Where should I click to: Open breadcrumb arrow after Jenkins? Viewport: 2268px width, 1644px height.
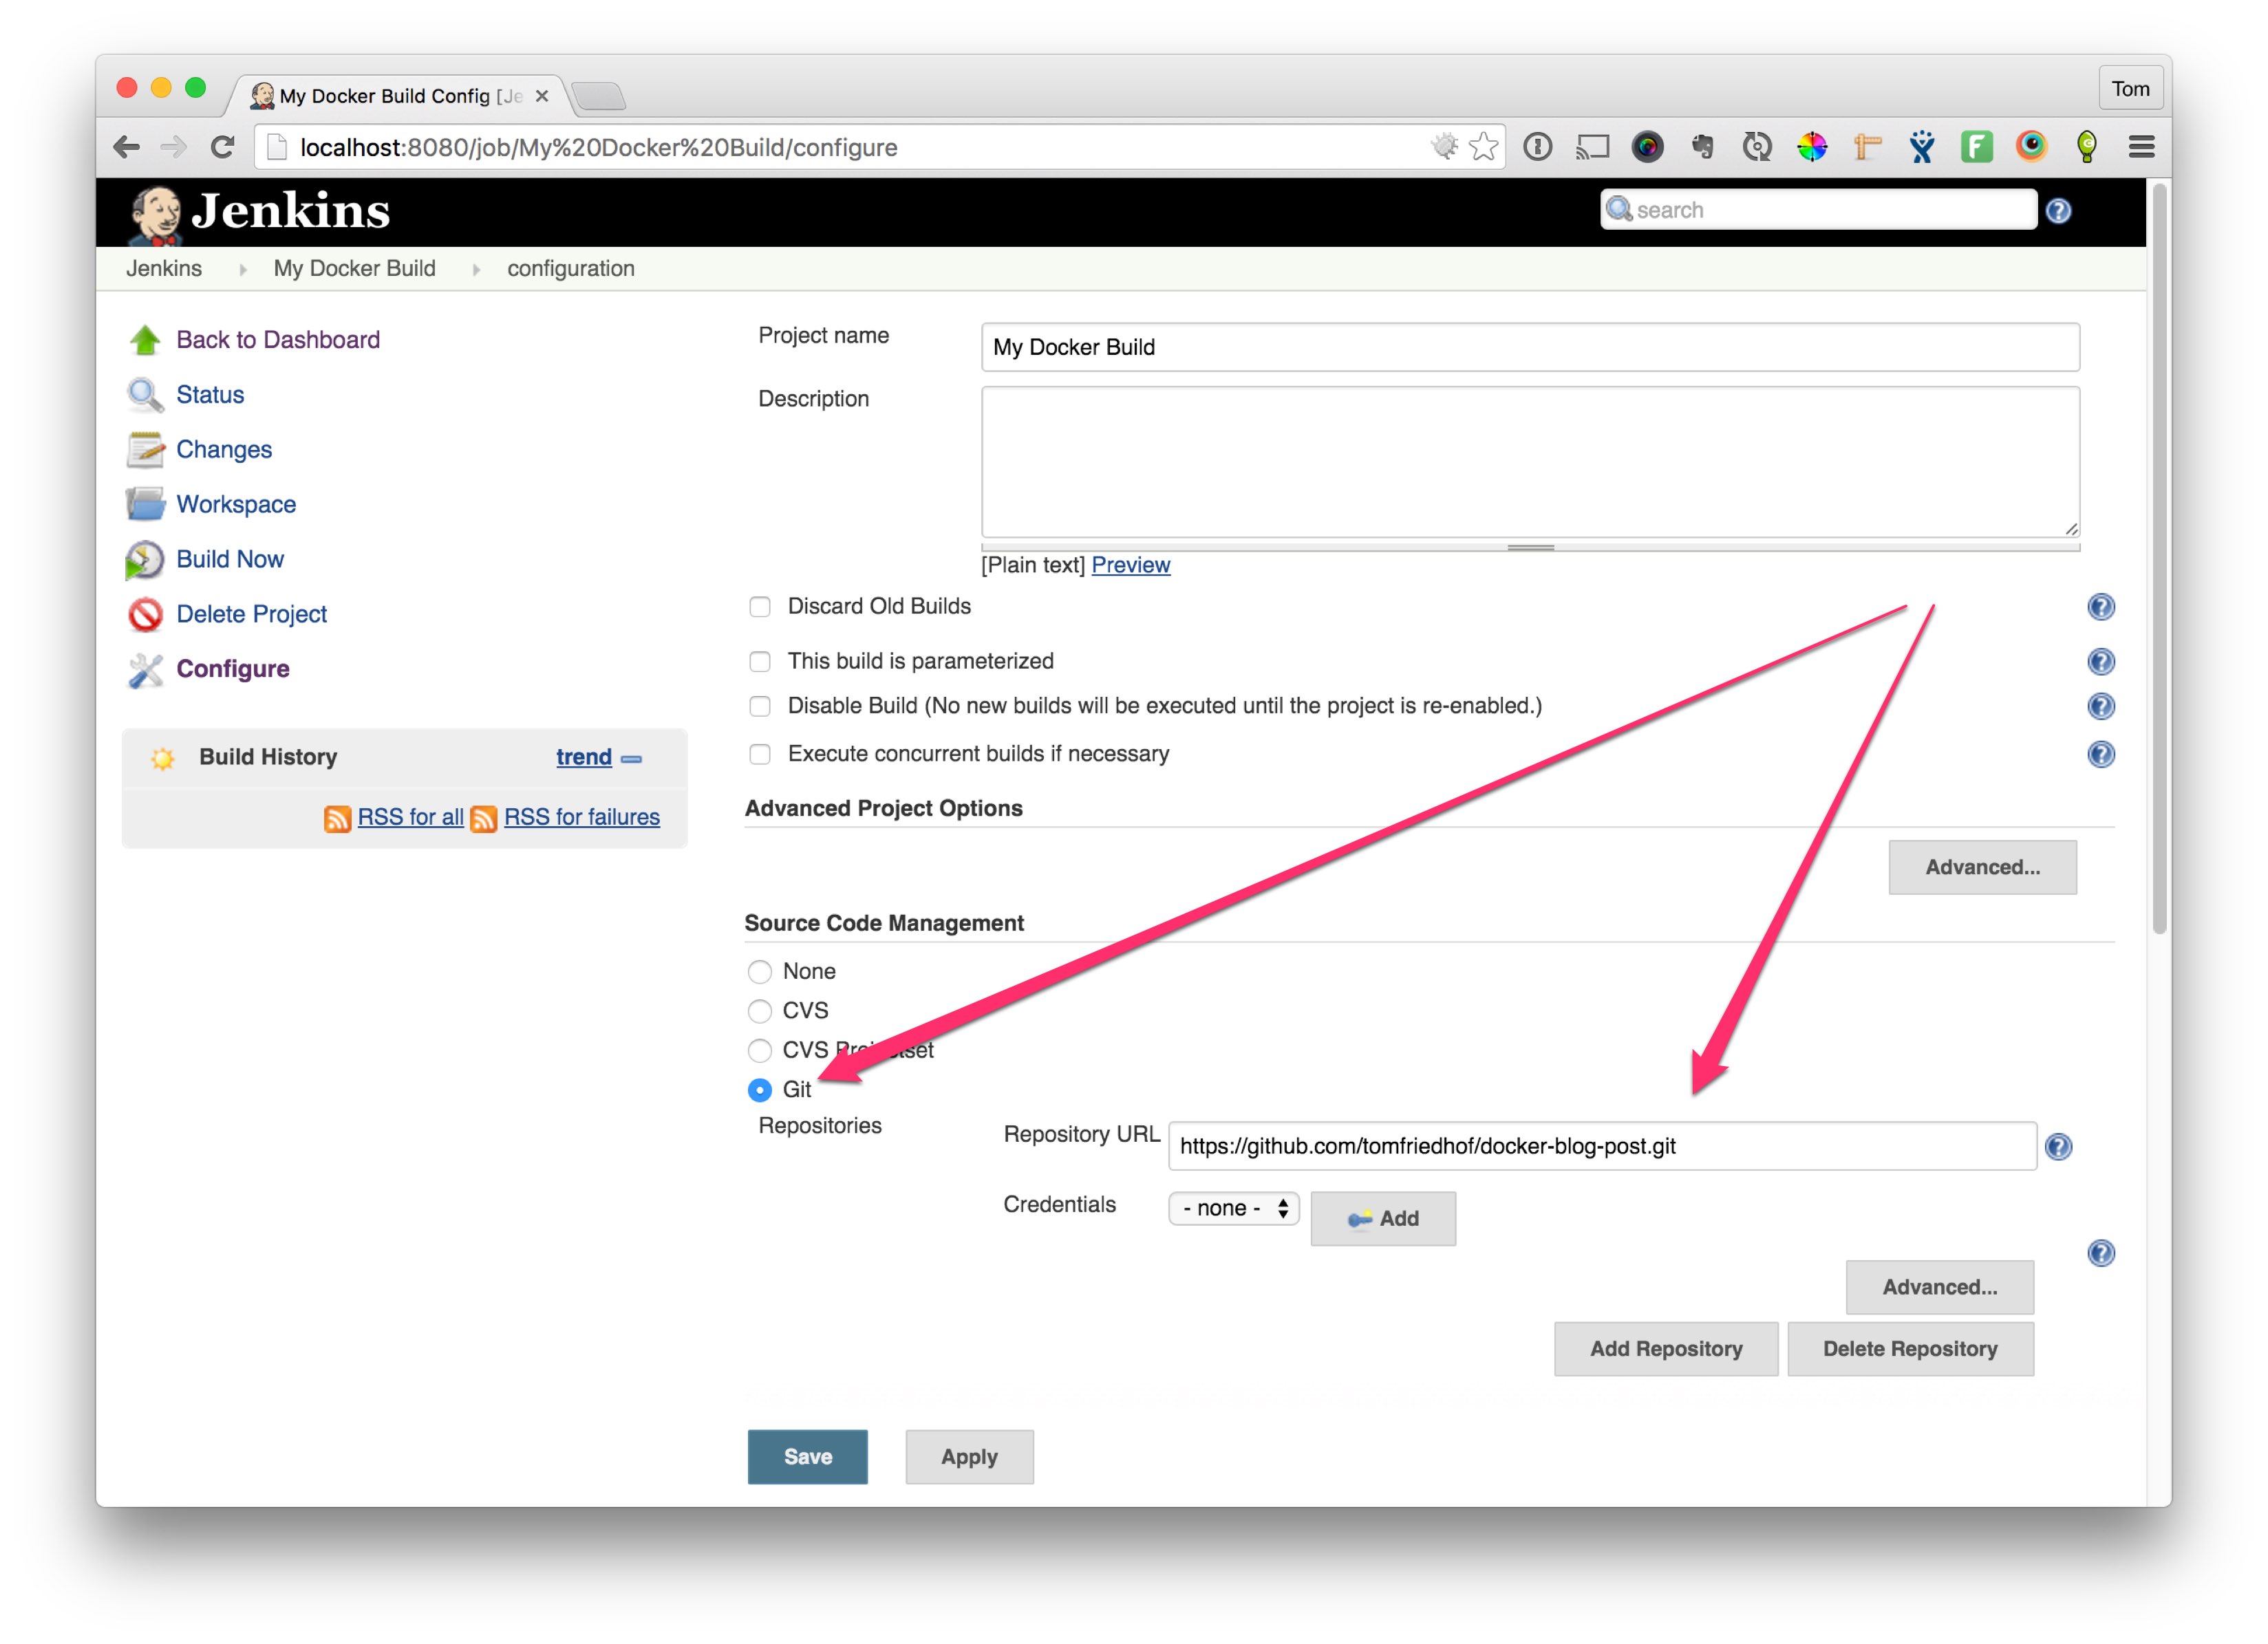[x=242, y=270]
